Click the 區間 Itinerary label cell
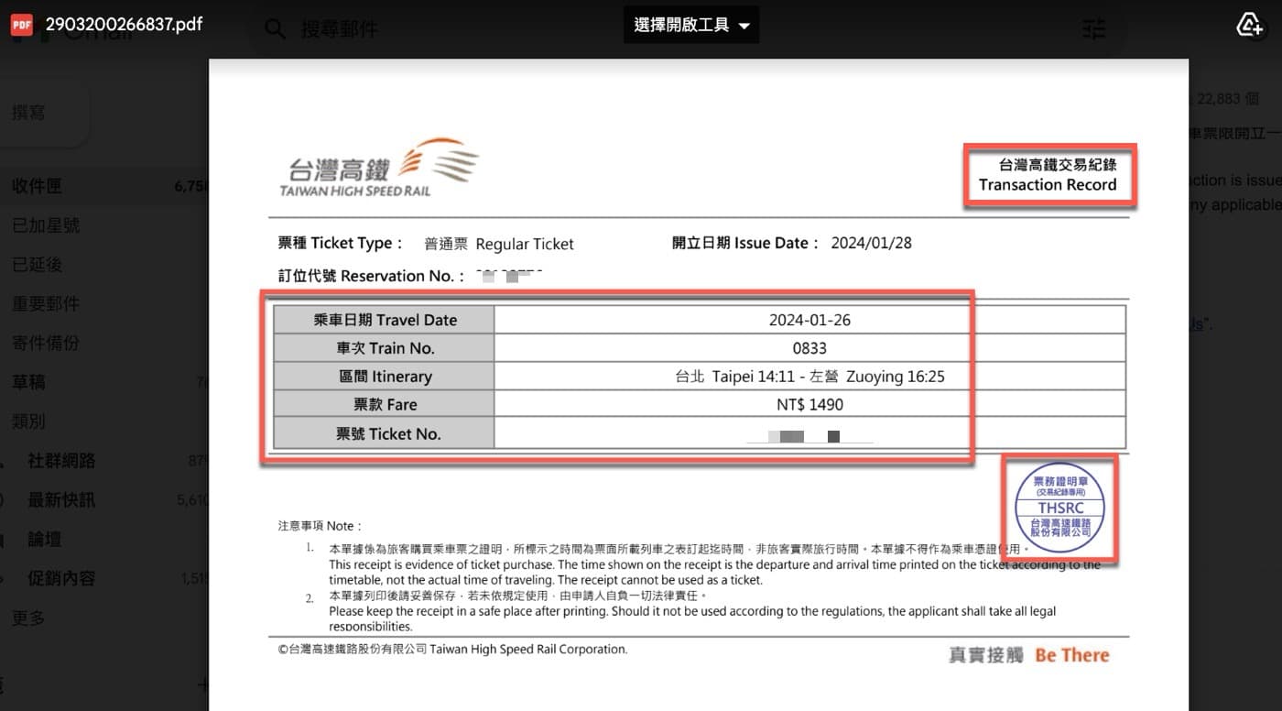The image size is (1282, 711). (x=385, y=377)
